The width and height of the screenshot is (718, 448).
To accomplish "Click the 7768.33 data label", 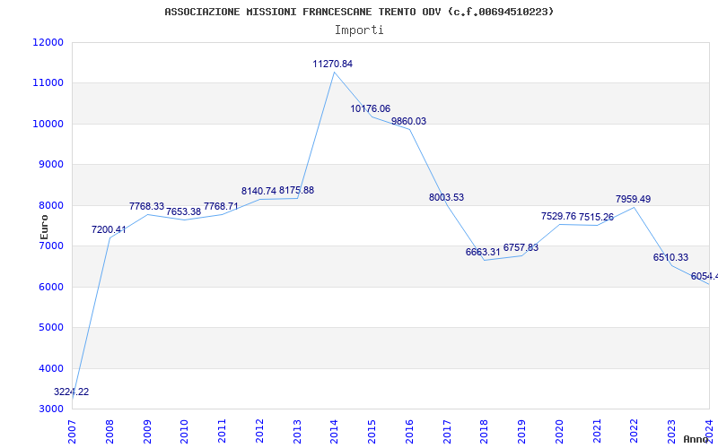I will (146, 206).
